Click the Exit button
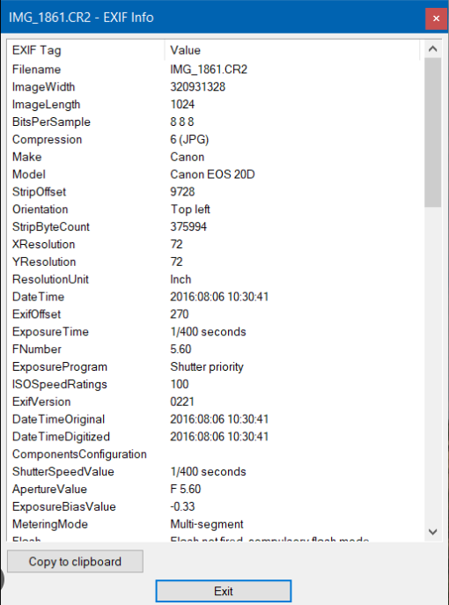The width and height of the screenshot is (449, 605). coord(224,591)
